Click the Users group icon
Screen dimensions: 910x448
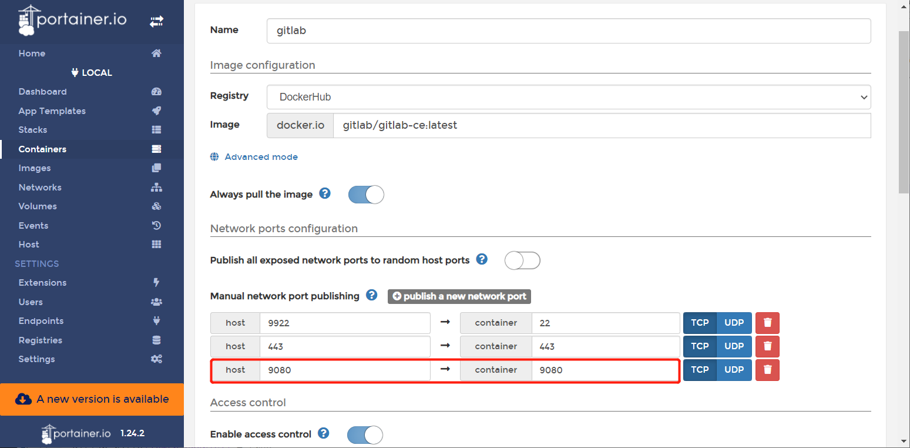pos(156,302)
